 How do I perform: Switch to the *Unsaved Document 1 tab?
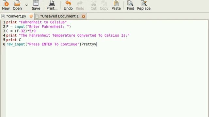coord(59,16)
